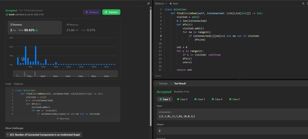Viewport: 308px width, 139px height.
Task: Click the Sumit user avatar by submission time
Action: pyautogui.click(x=7, y=15)
